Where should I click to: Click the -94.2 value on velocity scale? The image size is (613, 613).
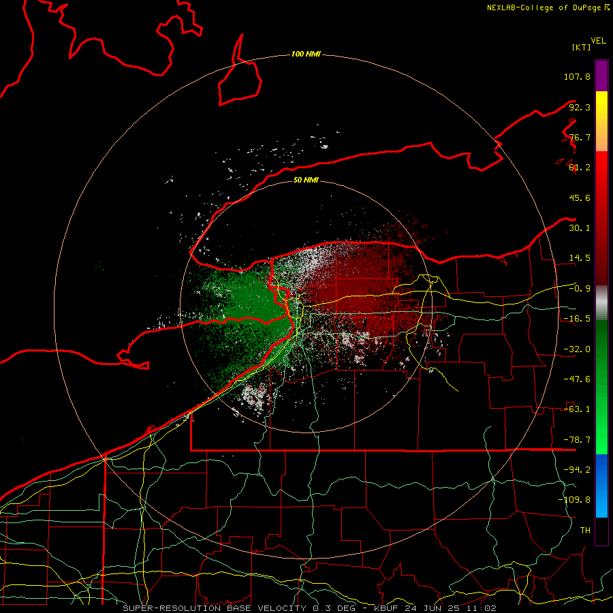[x=577, y=470]
